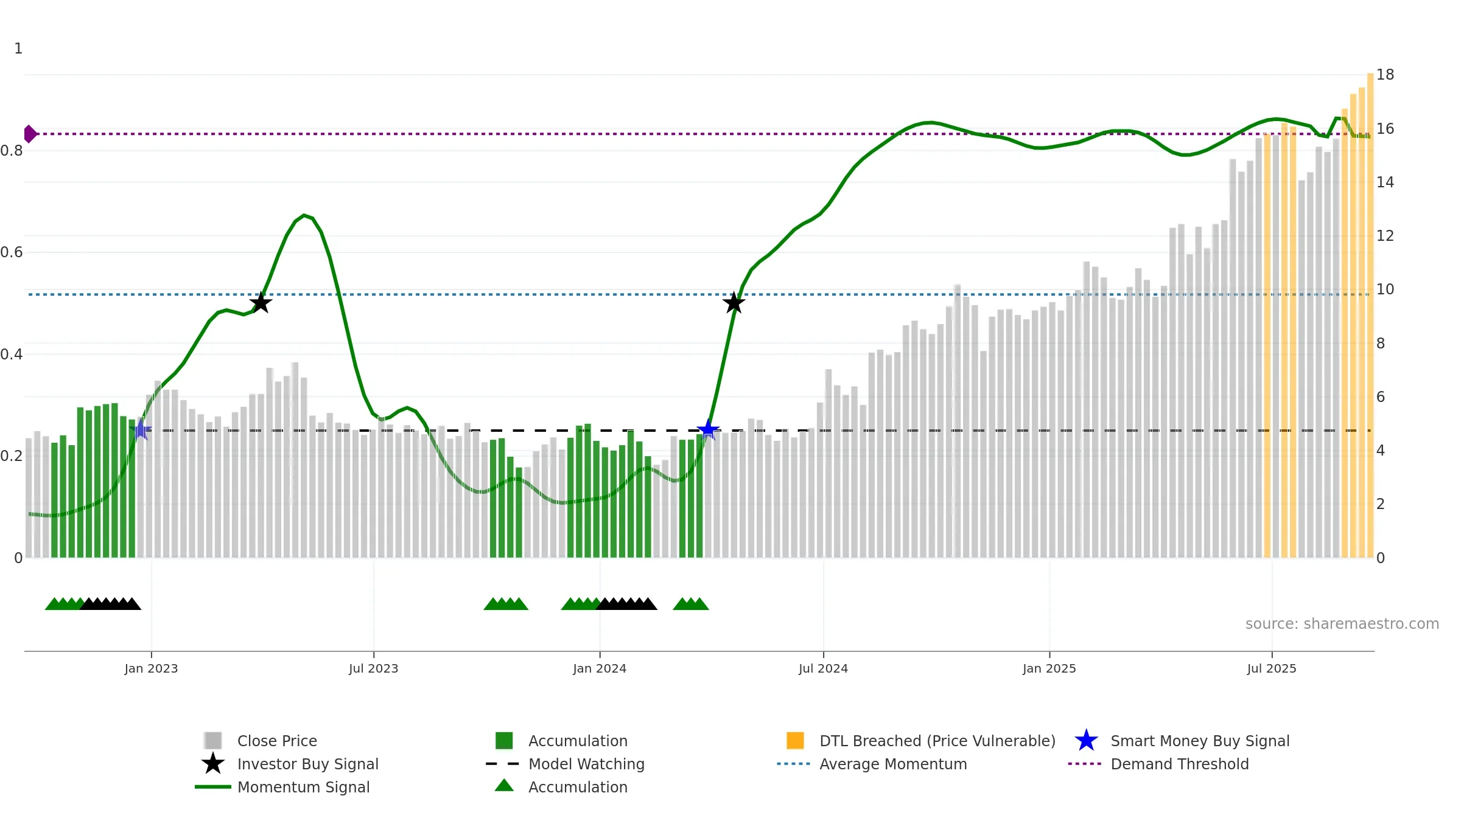Click the black Investor Buy Signal legend star
Image resolution: width=1461 pixels, height=821 pixels.
[213, 764]
